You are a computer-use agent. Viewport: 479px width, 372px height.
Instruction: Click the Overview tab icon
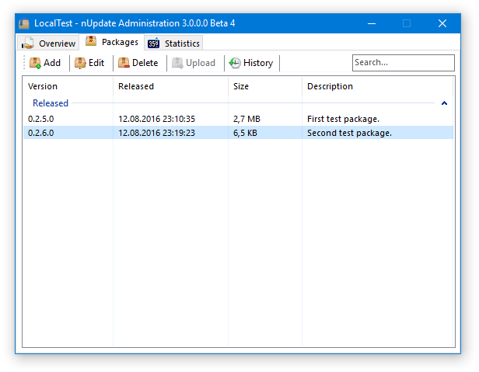click(27, 43)
